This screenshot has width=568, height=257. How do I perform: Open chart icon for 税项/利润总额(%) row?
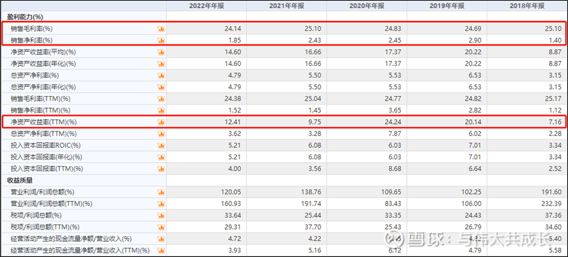161,216
